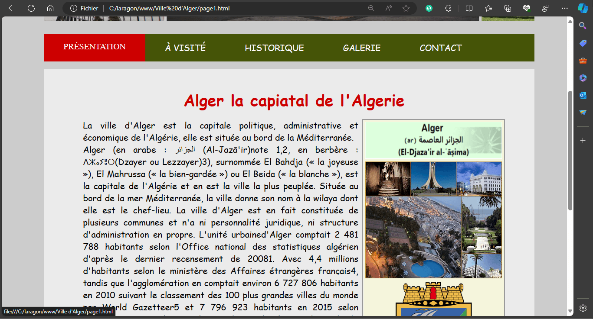Screen dimensions: 593x319
Task: Click the scrollbar up arrow
Action: (570, 21)
